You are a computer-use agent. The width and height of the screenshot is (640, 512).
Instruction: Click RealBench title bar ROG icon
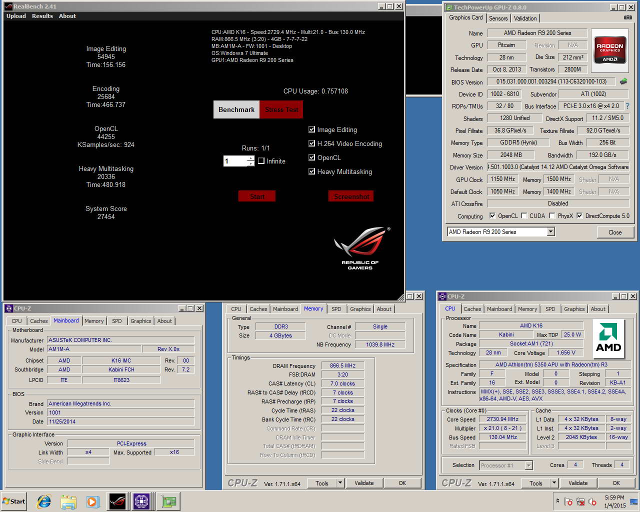pyautogui.click(x=8, y=6)
